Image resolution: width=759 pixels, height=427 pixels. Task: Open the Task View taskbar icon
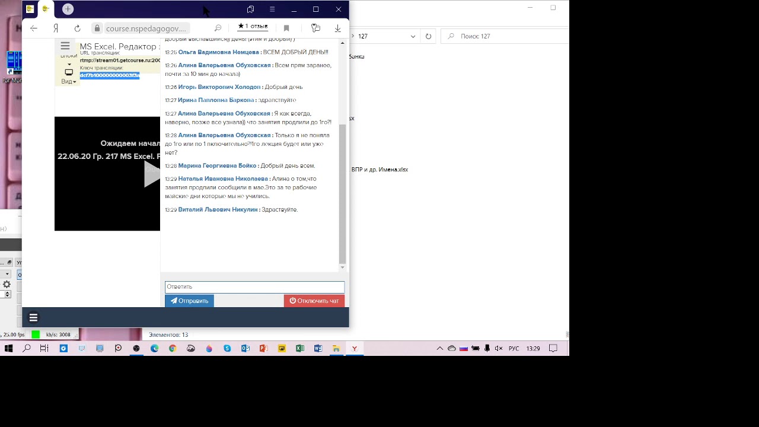44,349
